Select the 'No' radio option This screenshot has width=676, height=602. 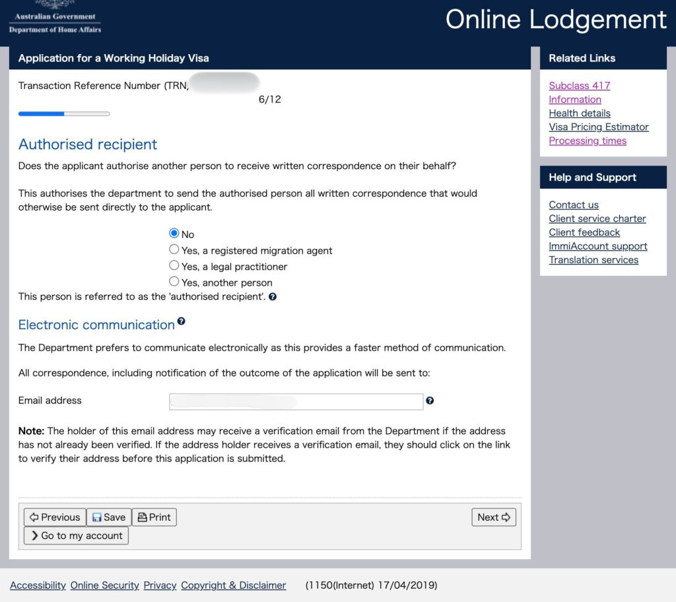[x=174, y=233]
